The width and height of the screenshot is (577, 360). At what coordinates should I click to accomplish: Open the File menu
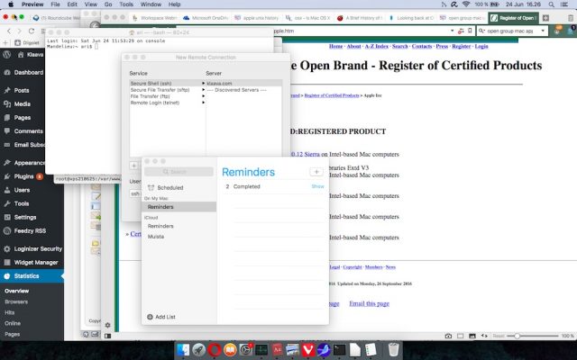point(55,4)
